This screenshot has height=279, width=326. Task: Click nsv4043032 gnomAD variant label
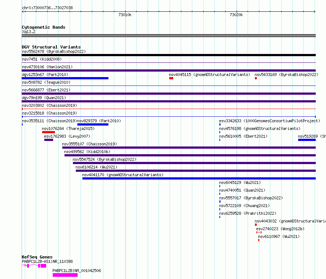click(290, 221)
